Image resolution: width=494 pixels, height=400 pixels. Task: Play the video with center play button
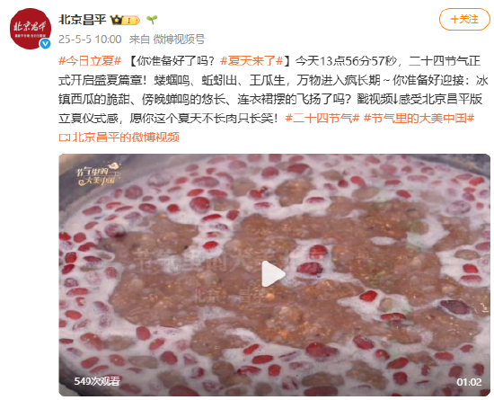click(273, 273)
